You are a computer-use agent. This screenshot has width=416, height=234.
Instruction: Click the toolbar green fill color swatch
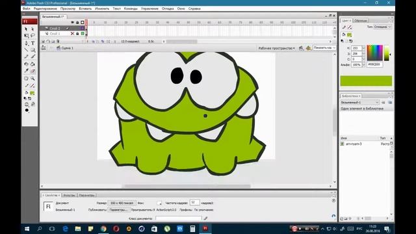pyautogui.click(x=32, y=93)
